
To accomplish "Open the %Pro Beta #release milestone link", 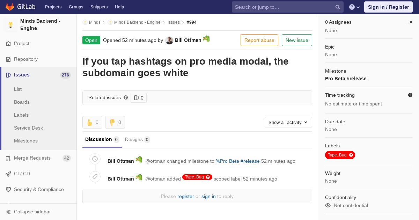I will tap(238, 161).
